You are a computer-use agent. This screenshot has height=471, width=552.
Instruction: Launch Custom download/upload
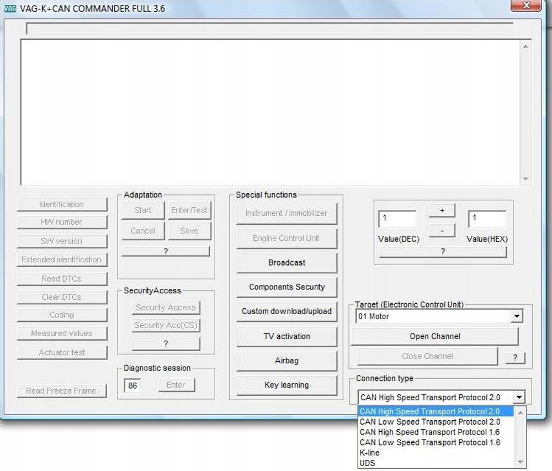click(286, 311)
